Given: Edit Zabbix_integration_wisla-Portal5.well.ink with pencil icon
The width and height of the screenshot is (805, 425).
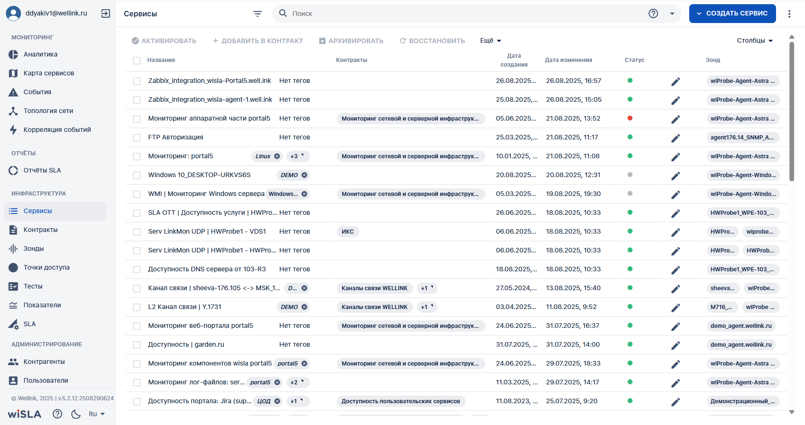Looking at the screenshot, I should point(675,82).
